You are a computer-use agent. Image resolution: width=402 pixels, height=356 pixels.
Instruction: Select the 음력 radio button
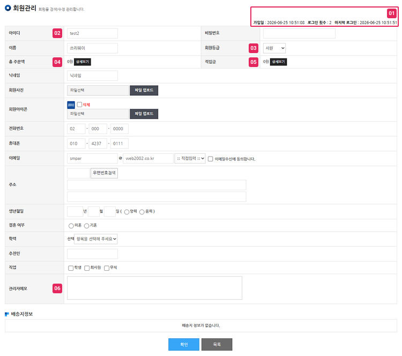coord(142,212)
